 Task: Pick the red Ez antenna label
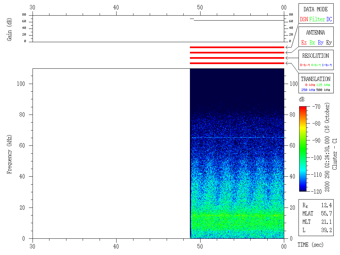[304, 43]
